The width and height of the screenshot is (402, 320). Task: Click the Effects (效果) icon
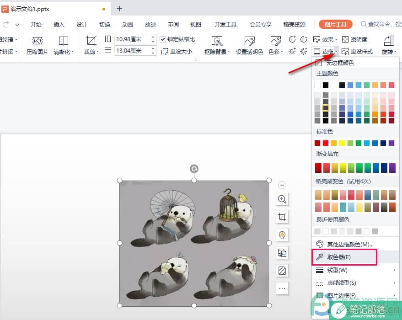click(x=316, y=39)
